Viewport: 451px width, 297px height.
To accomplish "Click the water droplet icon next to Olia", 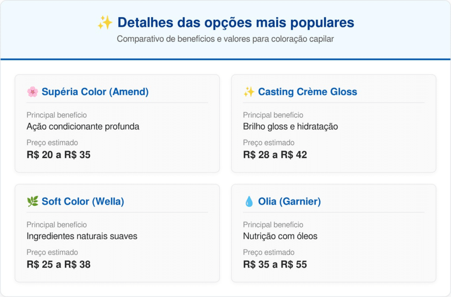I will click(249, 202).
